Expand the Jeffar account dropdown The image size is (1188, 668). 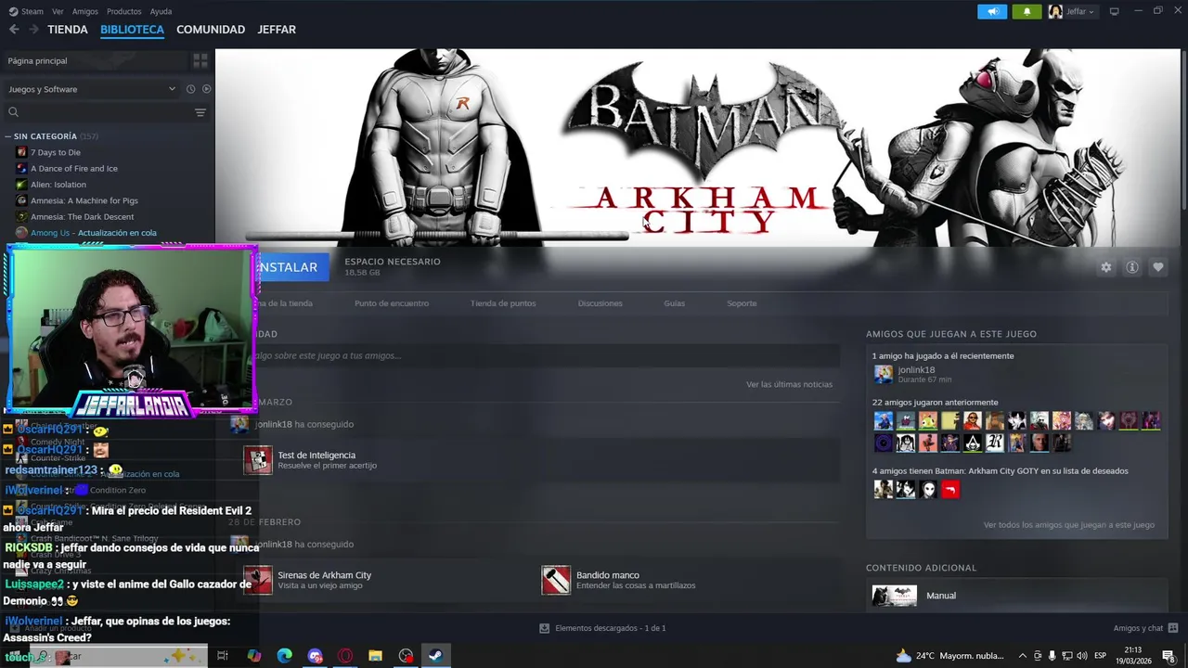(1072, 11)
